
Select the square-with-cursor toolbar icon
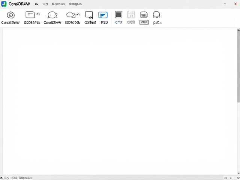(89, 15)
